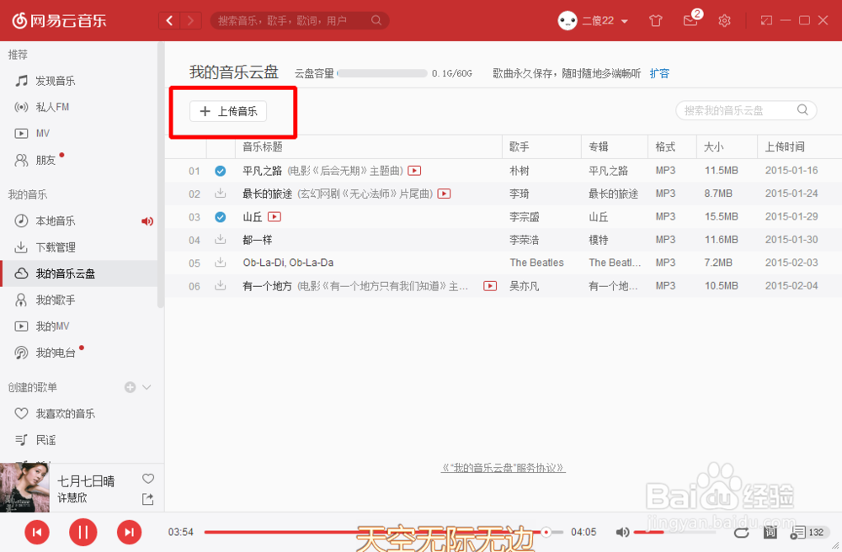Click downloaded checkmark for 山丘
This screenshot has width=842, height=552.
(x=220, y=217)
